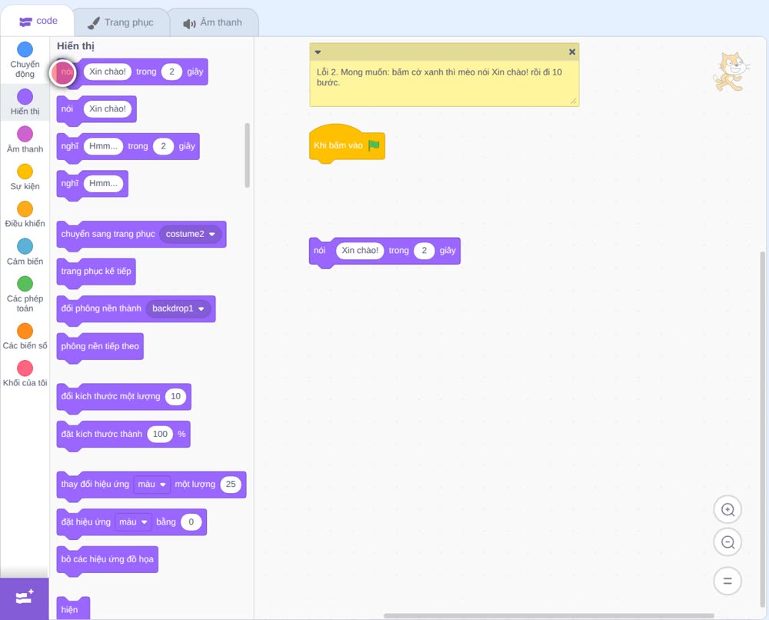This screenshot has width=769, height=620.
Task: Zoom out the workspace
Action: 727,542
